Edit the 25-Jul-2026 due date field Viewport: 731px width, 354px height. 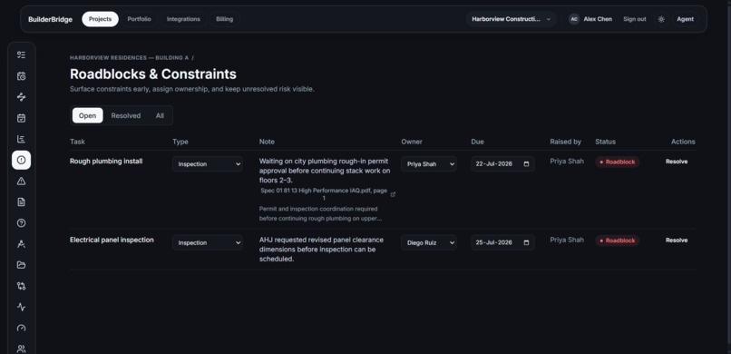(x=502, y=242)
